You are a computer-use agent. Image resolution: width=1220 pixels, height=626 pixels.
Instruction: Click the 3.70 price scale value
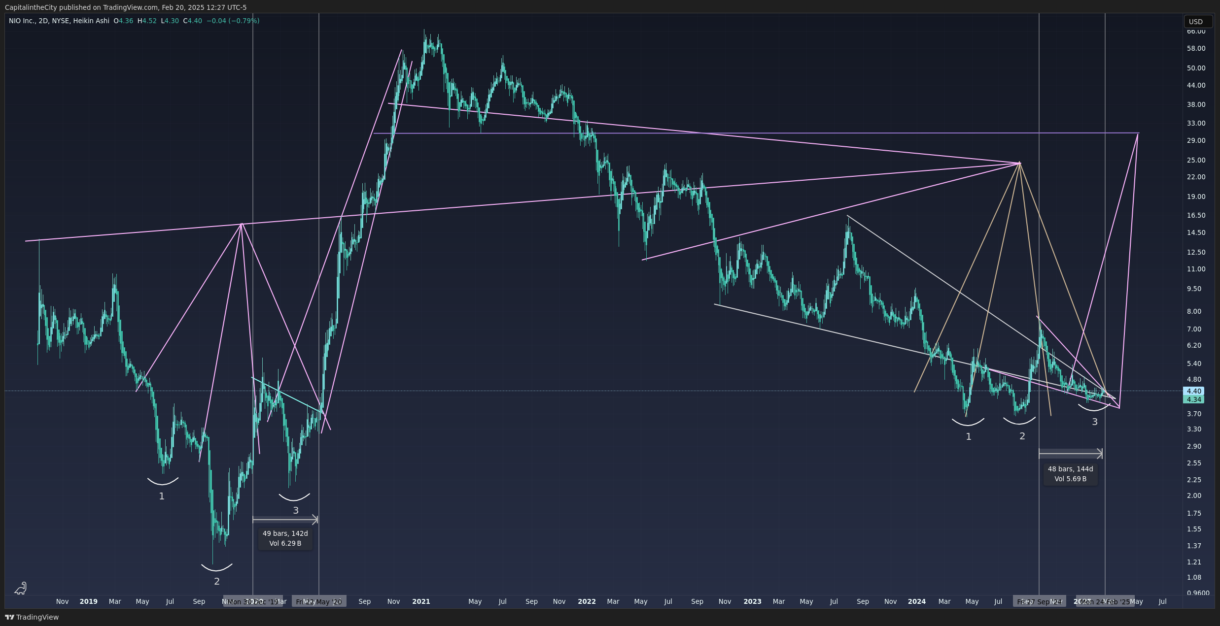(x=1194, y=414)
